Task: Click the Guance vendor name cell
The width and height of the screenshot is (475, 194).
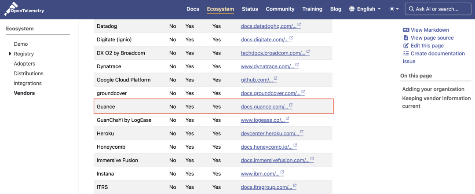Action: coord(106,107)
